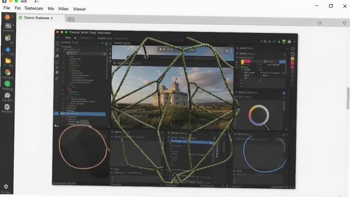Click the blue diamond sidebar icon
Viewport: 350px width, 197px height.
click(8, 50)
